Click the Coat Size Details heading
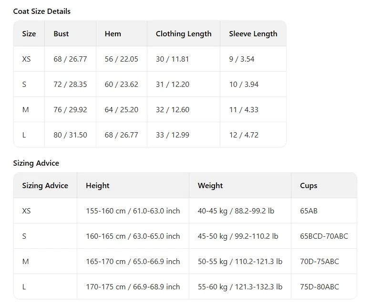This screenshot has height=307, width=381. pos(42,11)
